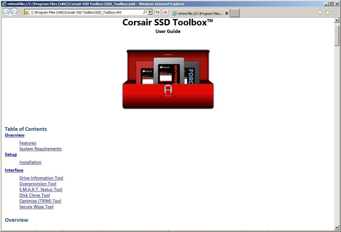
Task: Open S.M.A.R.T. Status Tool link
Action: point(41,189)
